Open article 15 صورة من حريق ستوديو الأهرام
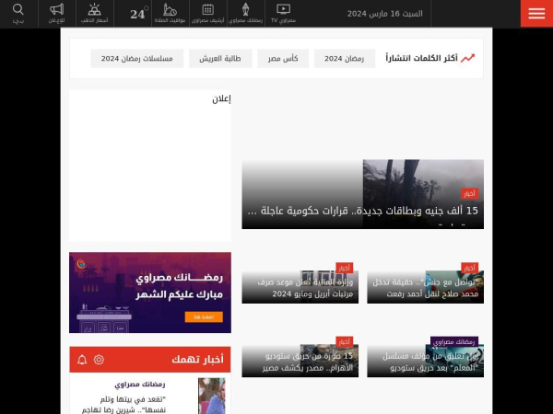Image resolution: width=553 pixels, height=414 pixels. 308,362
